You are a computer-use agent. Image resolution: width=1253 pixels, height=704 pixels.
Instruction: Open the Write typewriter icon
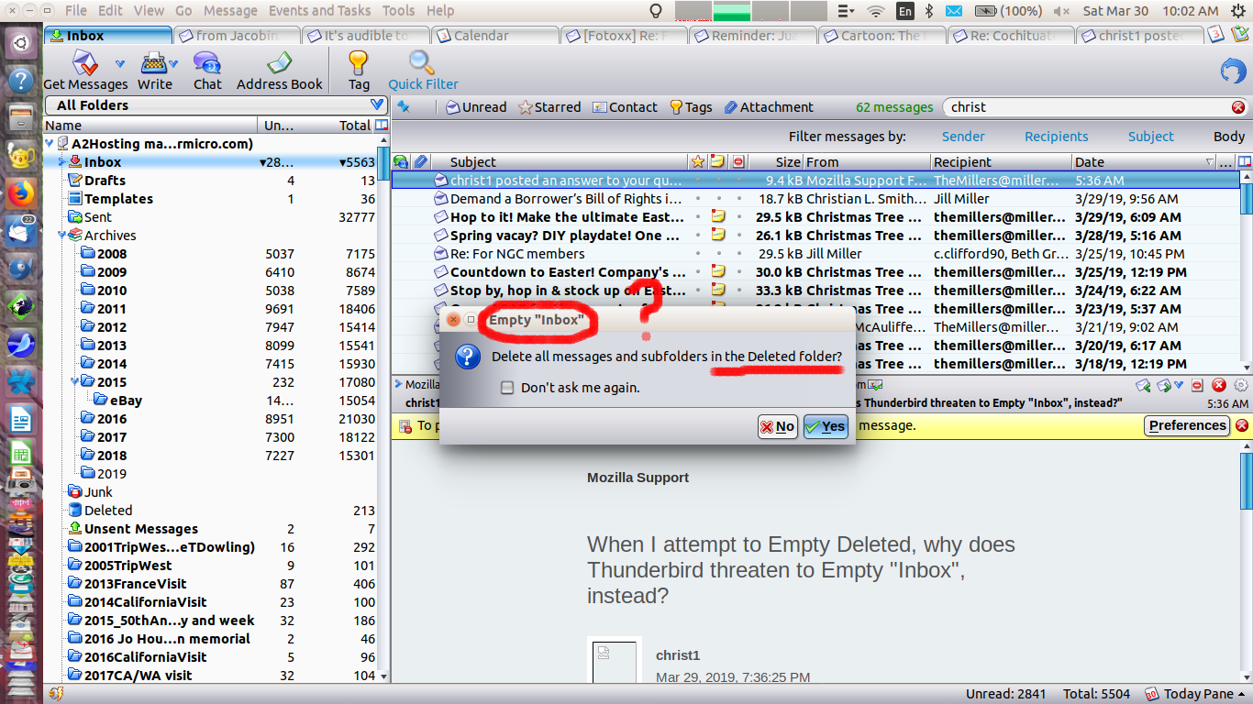(155, 63)
